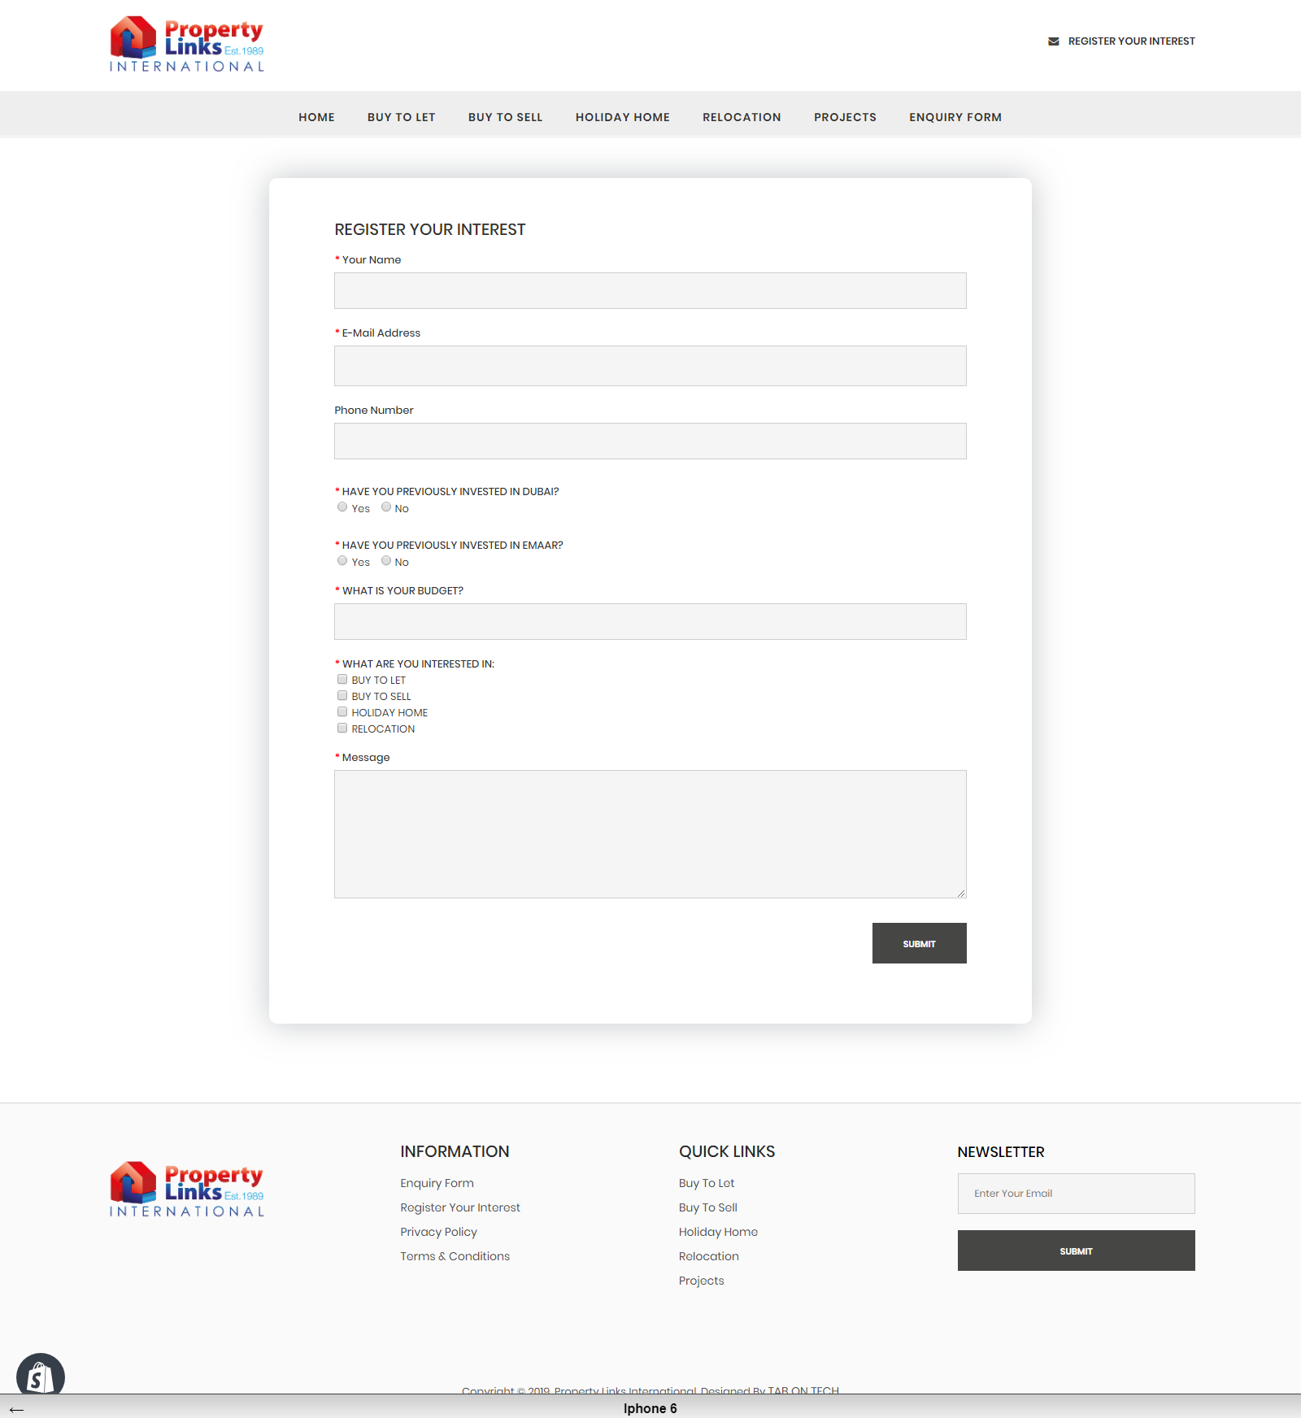
Task: Open Terms & Conditions in the footer
Action: point(455,1255)
